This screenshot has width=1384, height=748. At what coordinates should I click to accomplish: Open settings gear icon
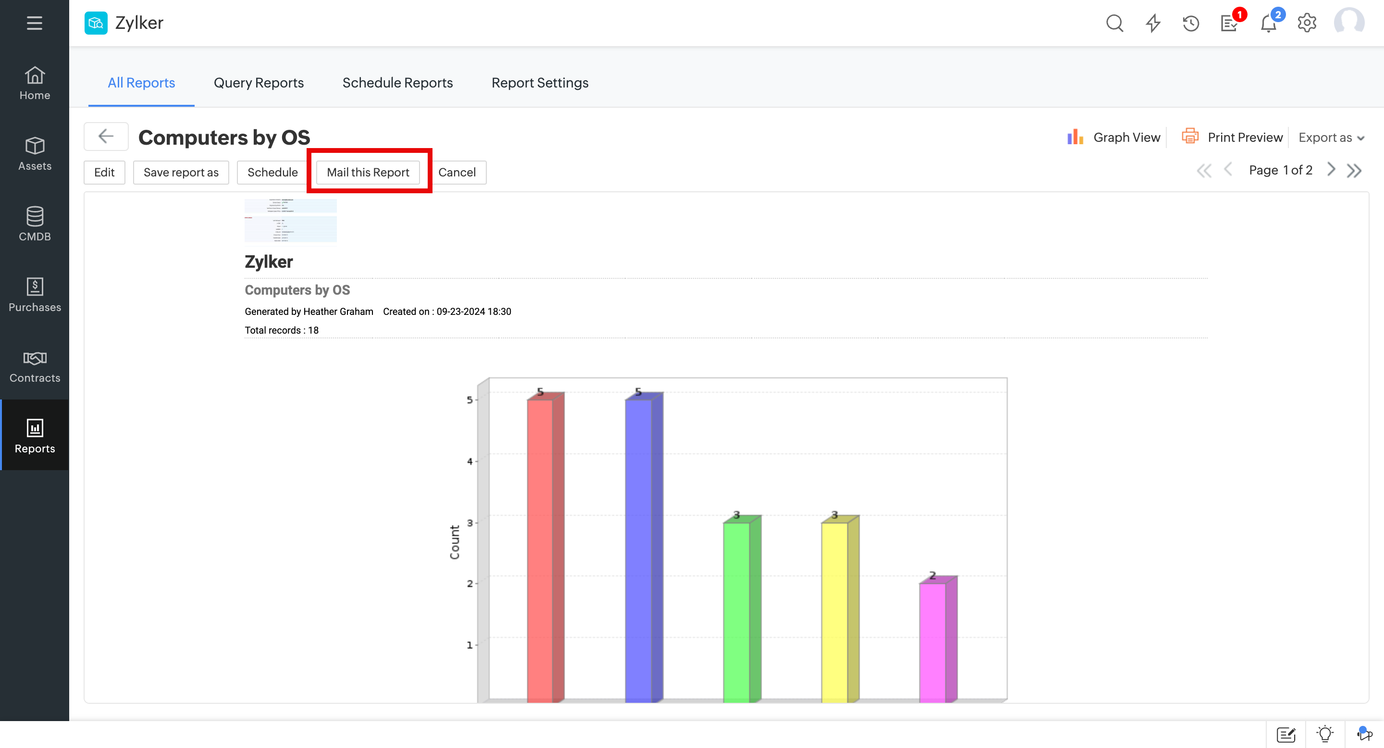(1307, 23)
